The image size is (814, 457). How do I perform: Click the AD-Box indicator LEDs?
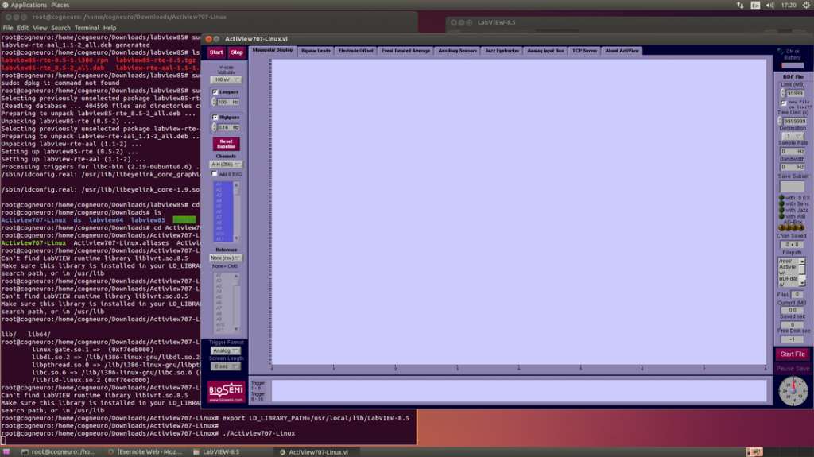pos(792,227)
